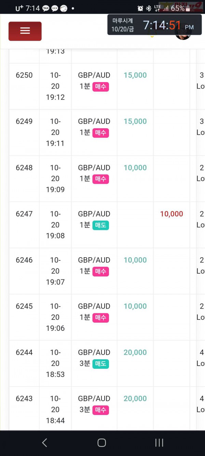Image resolution: width=205 pixels, height=456 pixels.
Task: Tap the alarm icon in status bar
Action: (x=140, y=8)
